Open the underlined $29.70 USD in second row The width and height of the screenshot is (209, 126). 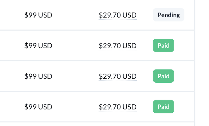(118, 46)
